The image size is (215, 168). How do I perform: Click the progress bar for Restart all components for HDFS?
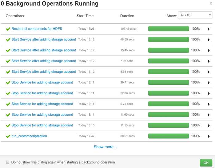169,29
